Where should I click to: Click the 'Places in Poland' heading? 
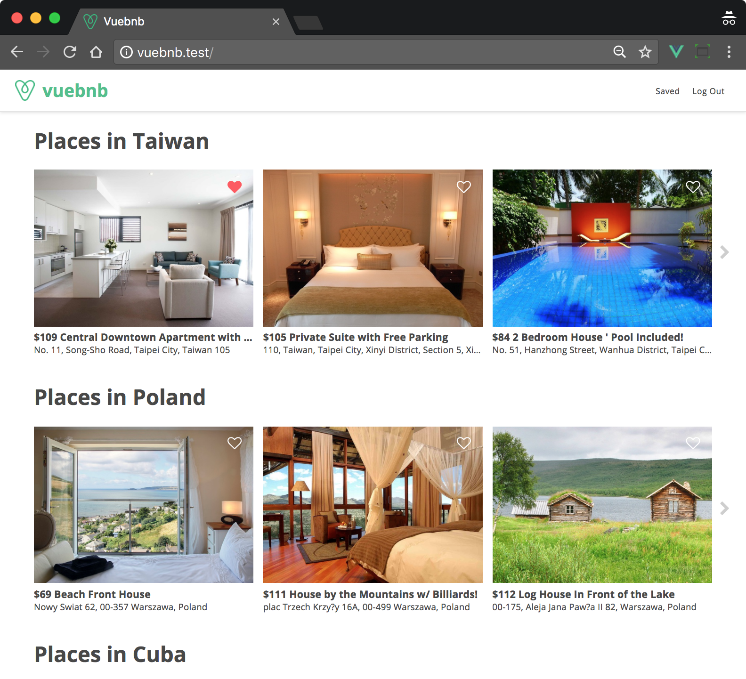click(120, 397)
